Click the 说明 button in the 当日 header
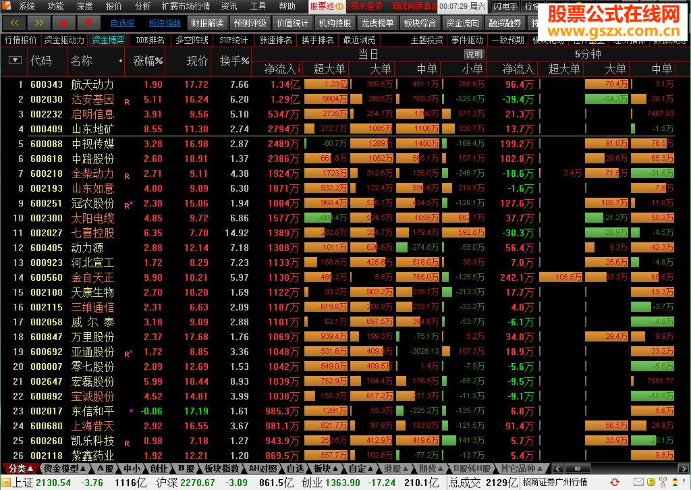The width and height of the screenshot is (691, 490). 474,54
